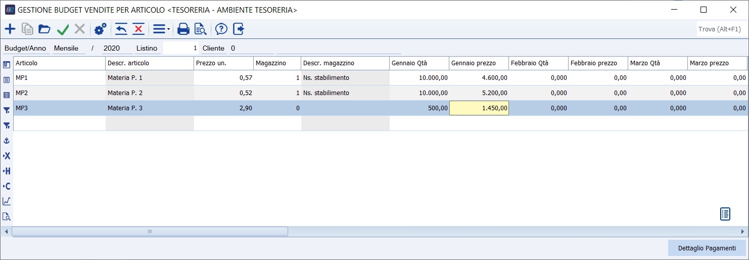Click the gray X cancel icon
The image size is (749, 260).
pos(79,29)
